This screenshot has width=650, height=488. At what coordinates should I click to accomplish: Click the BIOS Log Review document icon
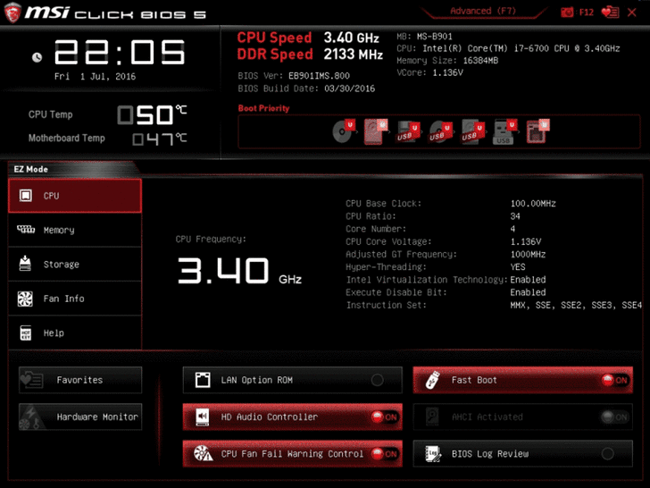[433, 453]
